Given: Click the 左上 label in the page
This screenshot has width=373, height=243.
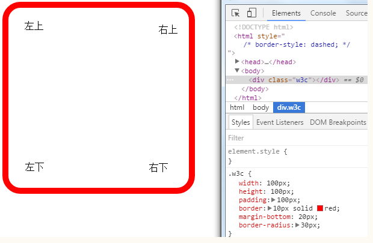Looking at the screenshot, I should [x=34, y=26].
